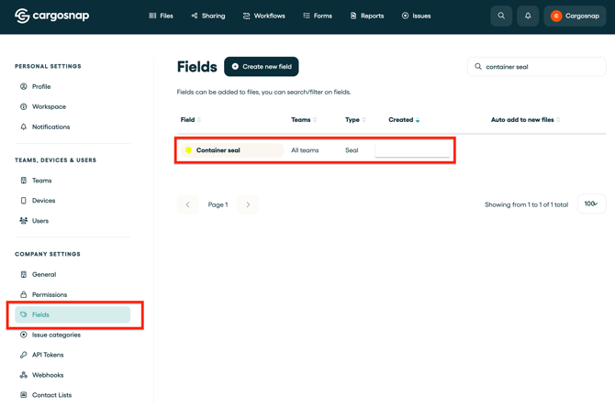
Task: Open Devices settings
Action: pos(43,201)
